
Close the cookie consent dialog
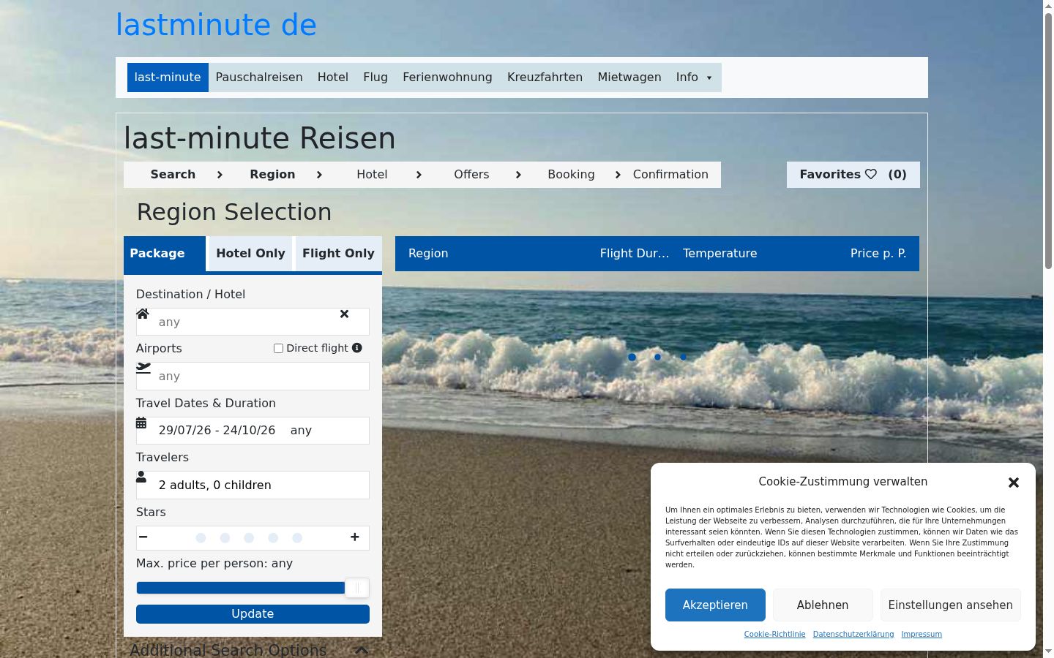click(1014, 483)
